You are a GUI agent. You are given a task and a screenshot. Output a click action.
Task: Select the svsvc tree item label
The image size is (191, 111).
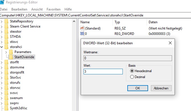tap(14, 93)
